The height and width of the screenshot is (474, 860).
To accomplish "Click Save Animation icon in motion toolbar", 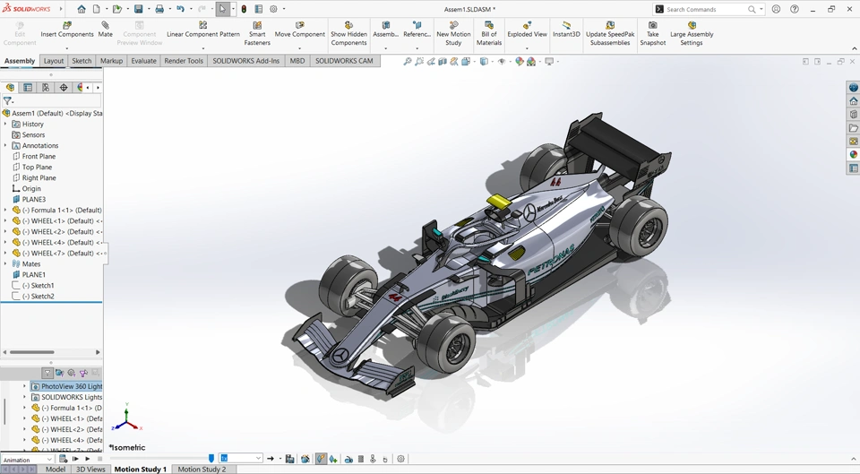I will (289, 459).
